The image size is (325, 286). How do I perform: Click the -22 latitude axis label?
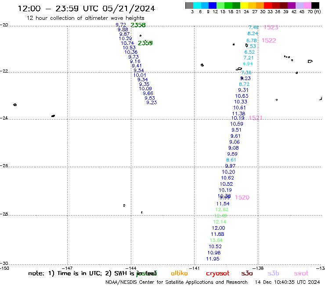click(4, 71)
